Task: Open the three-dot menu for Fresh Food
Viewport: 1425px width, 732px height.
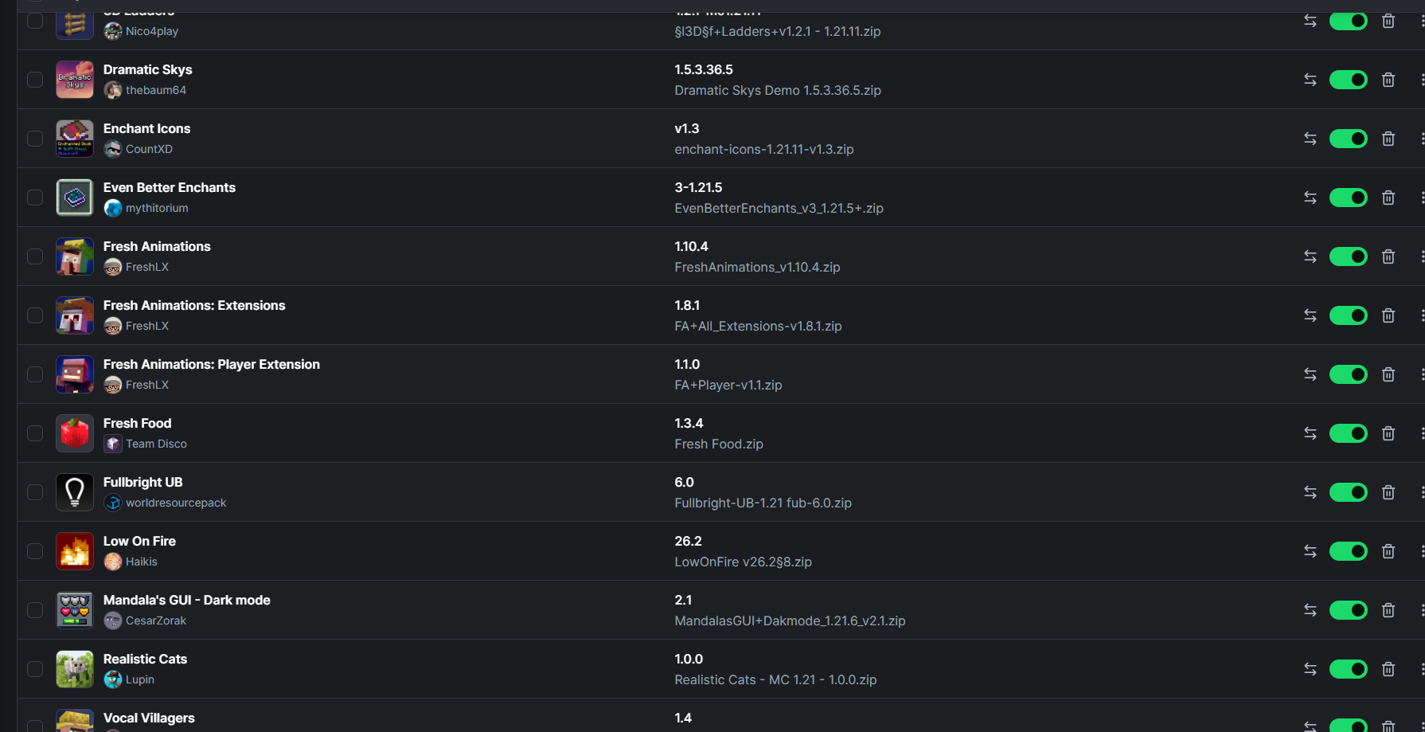Action: coord(1422,433)
